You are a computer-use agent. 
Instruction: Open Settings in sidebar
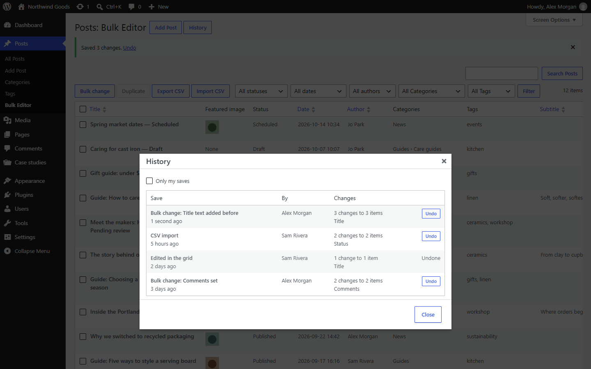point(33,237)
